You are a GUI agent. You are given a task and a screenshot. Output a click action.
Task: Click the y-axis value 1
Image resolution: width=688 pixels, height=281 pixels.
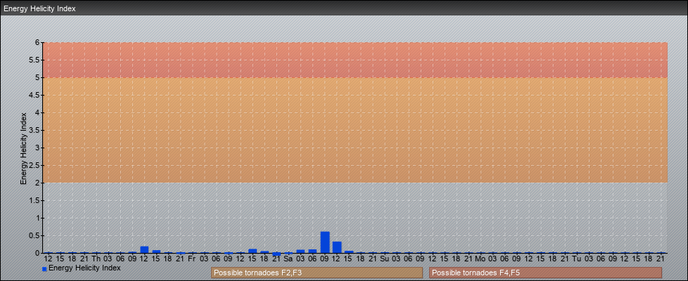coord(38,218)
